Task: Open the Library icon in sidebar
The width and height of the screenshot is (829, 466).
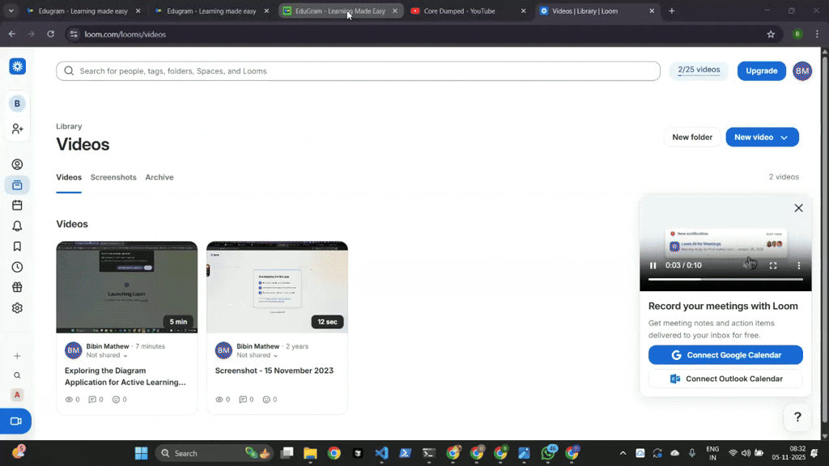Action: 18,185
